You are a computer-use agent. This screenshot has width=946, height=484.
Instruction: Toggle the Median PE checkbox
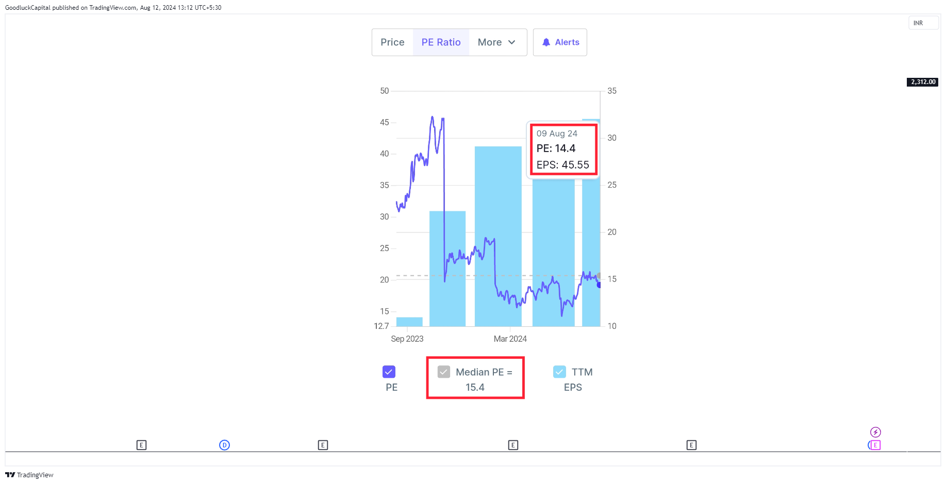(443, 372)
